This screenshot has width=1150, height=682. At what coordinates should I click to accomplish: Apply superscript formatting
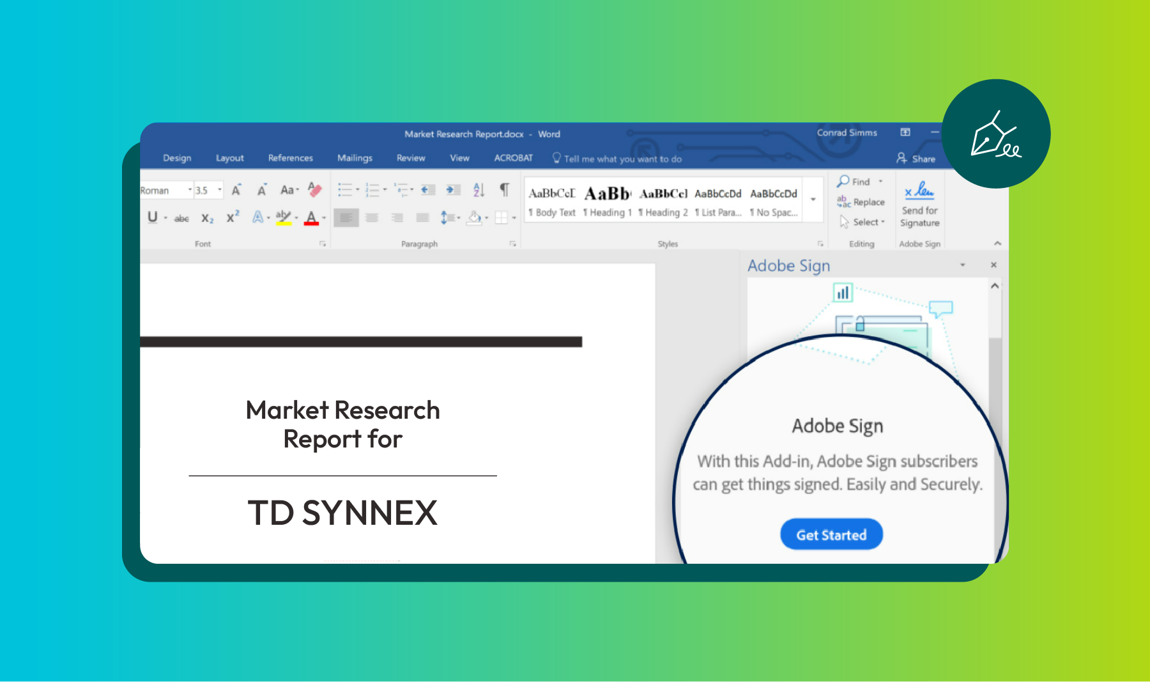click(233, 217)
